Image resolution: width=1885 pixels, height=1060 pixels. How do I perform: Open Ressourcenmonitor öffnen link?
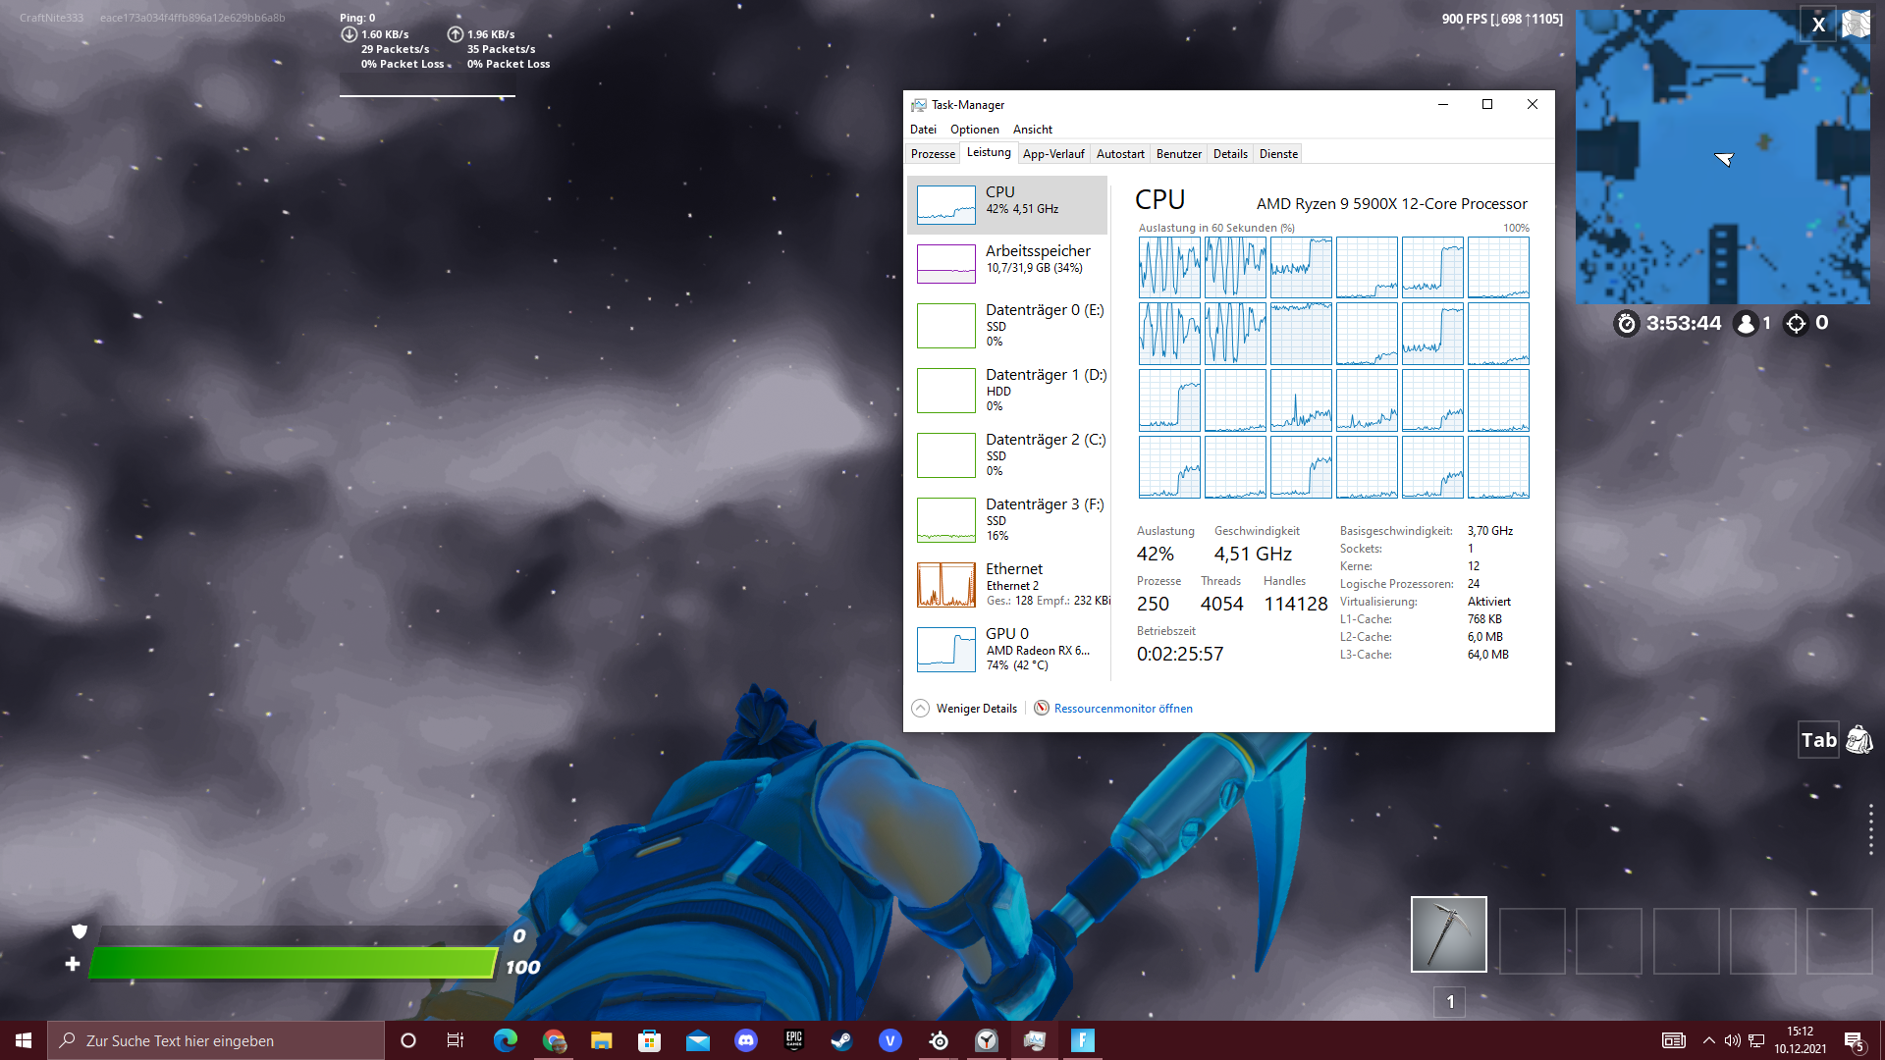[1123, 708]
